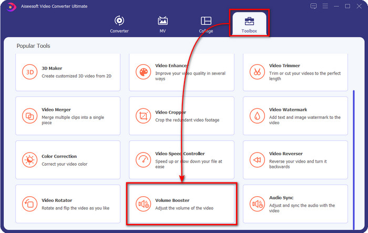This screenshot has height=233, width=368.
Task: Open the Color Correction tool title
Action: point(59,156)
